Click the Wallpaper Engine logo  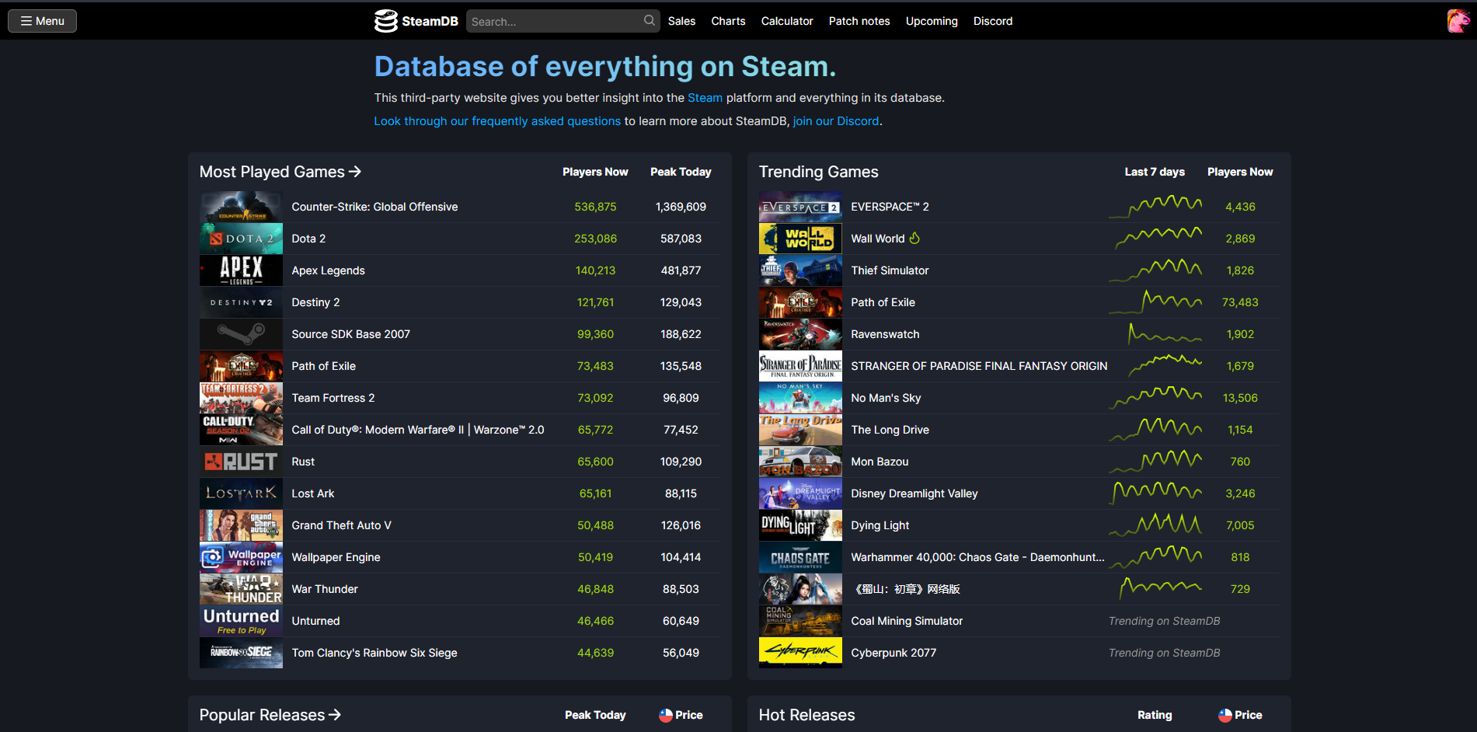pyautogui.click(x=241, y=557)
